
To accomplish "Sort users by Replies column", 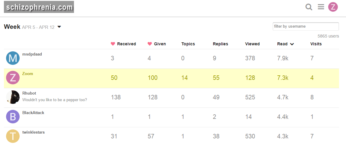I will pos(220,44).
